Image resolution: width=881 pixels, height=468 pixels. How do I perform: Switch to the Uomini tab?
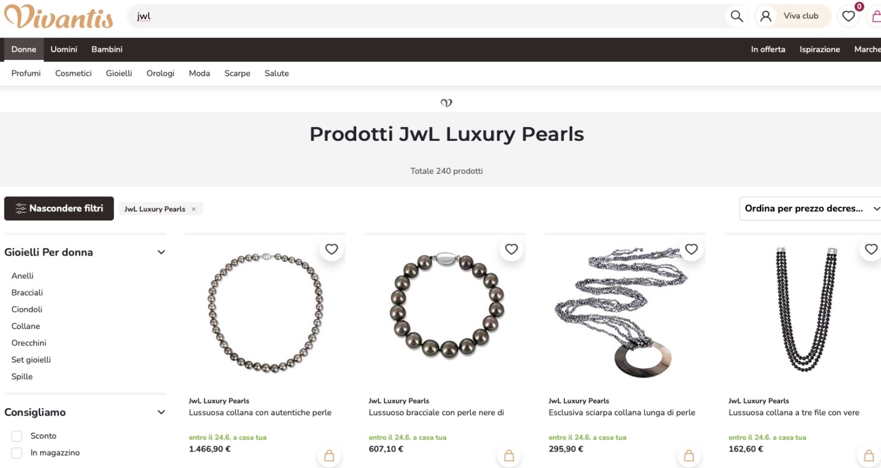pyautogui.click(x=64, y=49)
